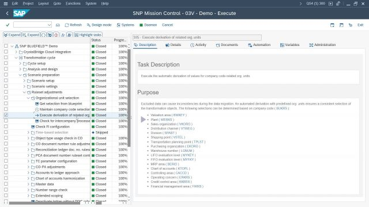Switch to the Details tab
The width and height of the screenshot is (369, 207).
tap(173, 45)
